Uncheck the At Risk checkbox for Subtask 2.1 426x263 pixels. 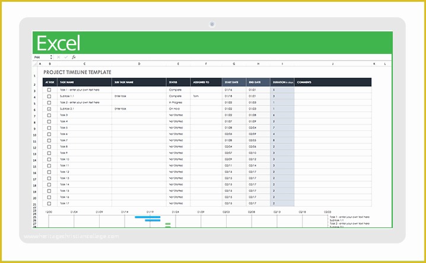49,109
